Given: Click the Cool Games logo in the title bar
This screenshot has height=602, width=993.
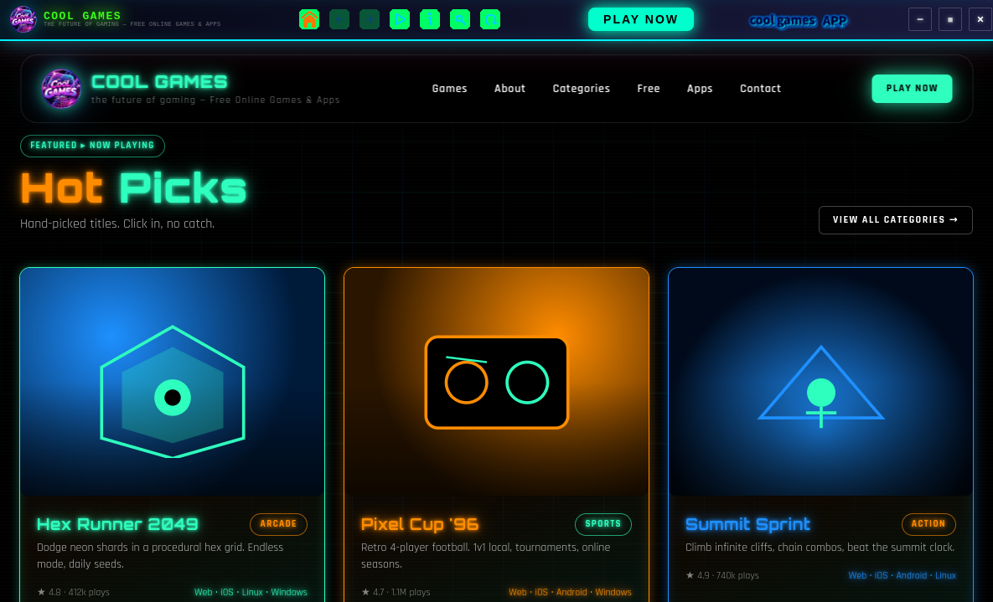Looking at the screenshot, I should tap(23, 19).
